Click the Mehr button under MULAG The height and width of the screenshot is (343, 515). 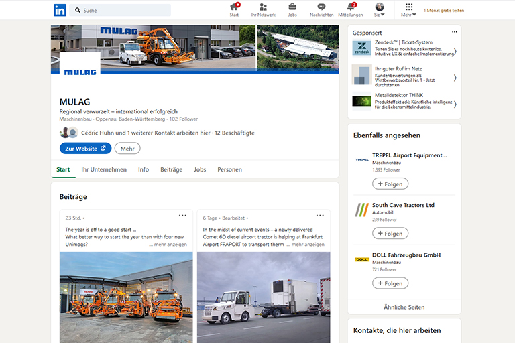(x=127, y=148)
